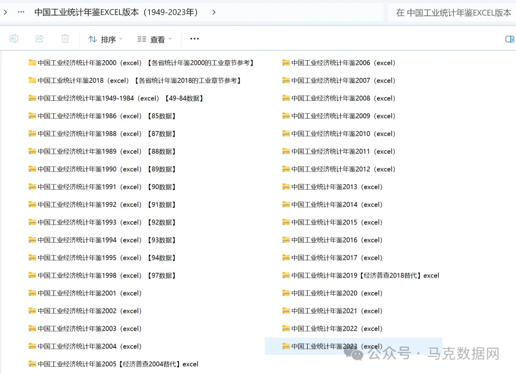
Task: Select folder icon of 中国工业经济统计年鉴2001
Action: coord(32,293)
